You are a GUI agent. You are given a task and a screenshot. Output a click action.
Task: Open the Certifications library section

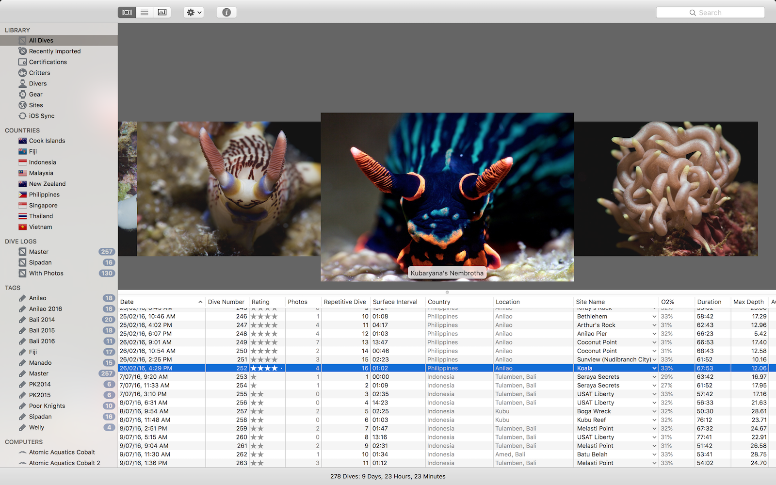tap(48, 62)
